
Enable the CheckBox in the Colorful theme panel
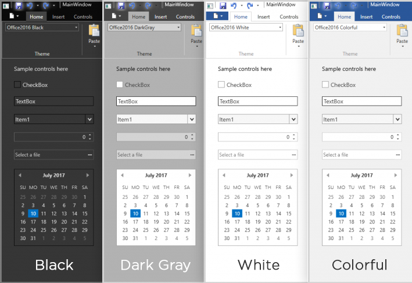coord(325,85)
